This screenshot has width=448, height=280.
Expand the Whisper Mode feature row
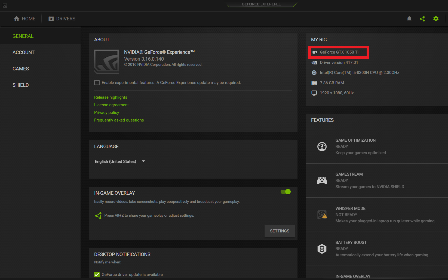pyautogui.click(x=377, y=215)
